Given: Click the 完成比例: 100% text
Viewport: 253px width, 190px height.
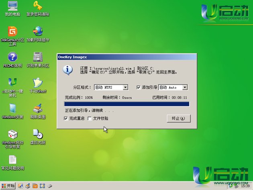Looking at the screenshot, I should [x=79, y=98].
